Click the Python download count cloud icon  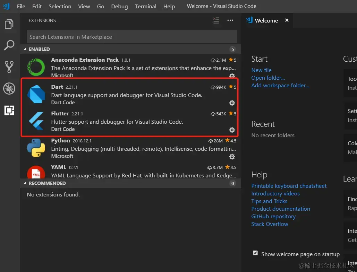click(x=211, y=141)
